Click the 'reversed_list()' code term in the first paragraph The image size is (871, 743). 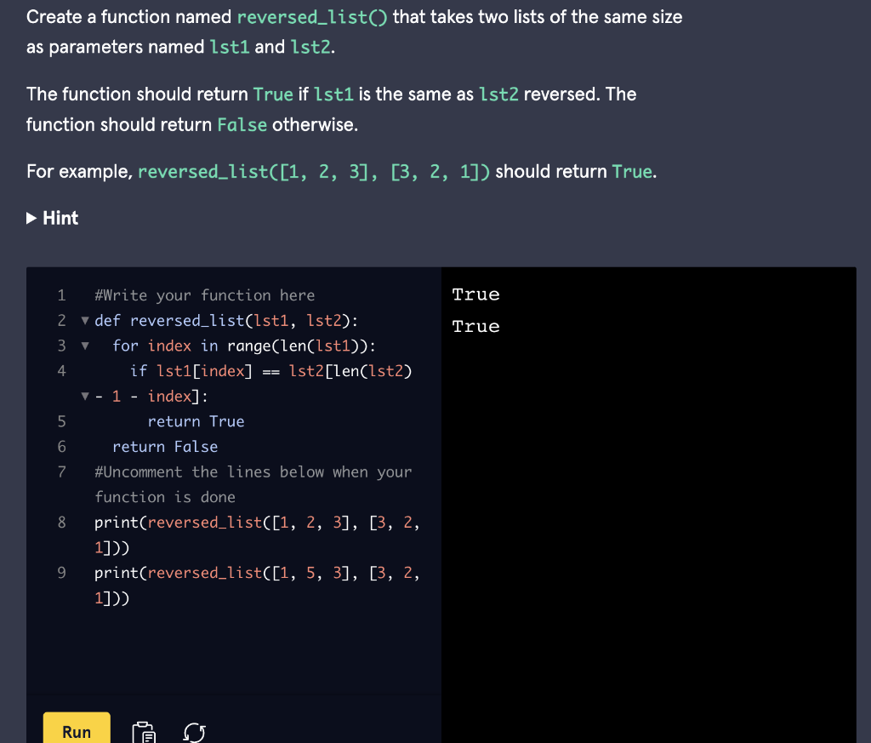[x=312, y=17]
